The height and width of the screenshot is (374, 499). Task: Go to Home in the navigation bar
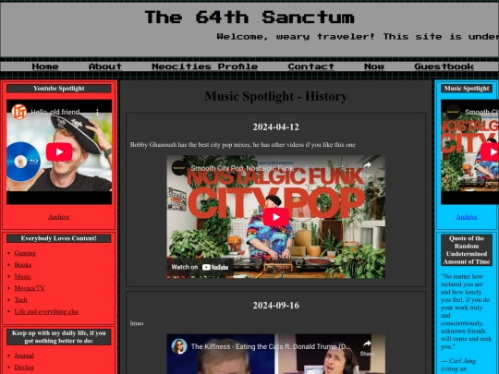tap(45, 66)
